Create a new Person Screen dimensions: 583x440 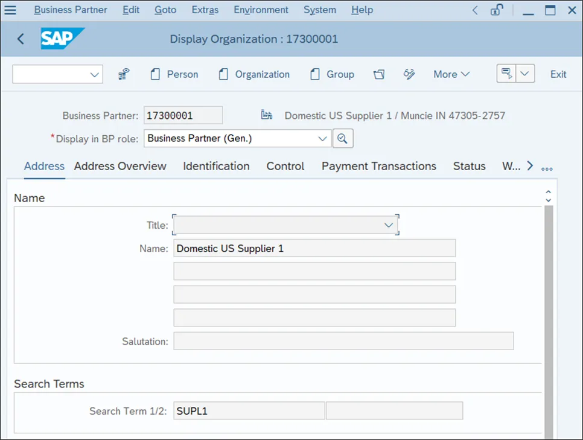click(x=174, y=74)
